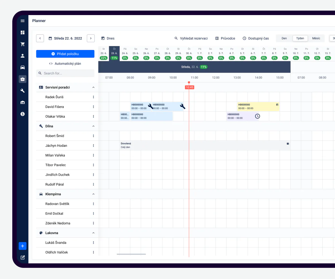
Task: Open the options menu for Rudolf Páral
Action: [x=94, y=184]
